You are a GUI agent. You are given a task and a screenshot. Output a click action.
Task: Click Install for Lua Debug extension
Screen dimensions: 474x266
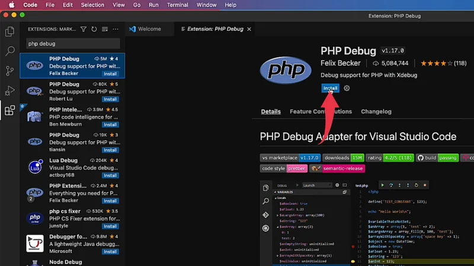[110, 176]
